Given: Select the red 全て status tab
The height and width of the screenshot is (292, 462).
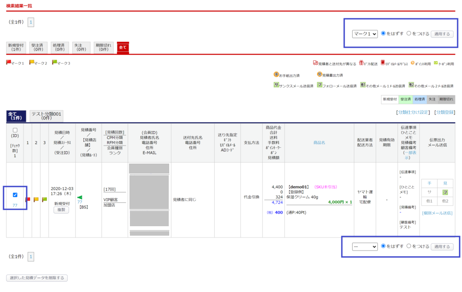Looking at the screenshot, I should click(123, 47).
